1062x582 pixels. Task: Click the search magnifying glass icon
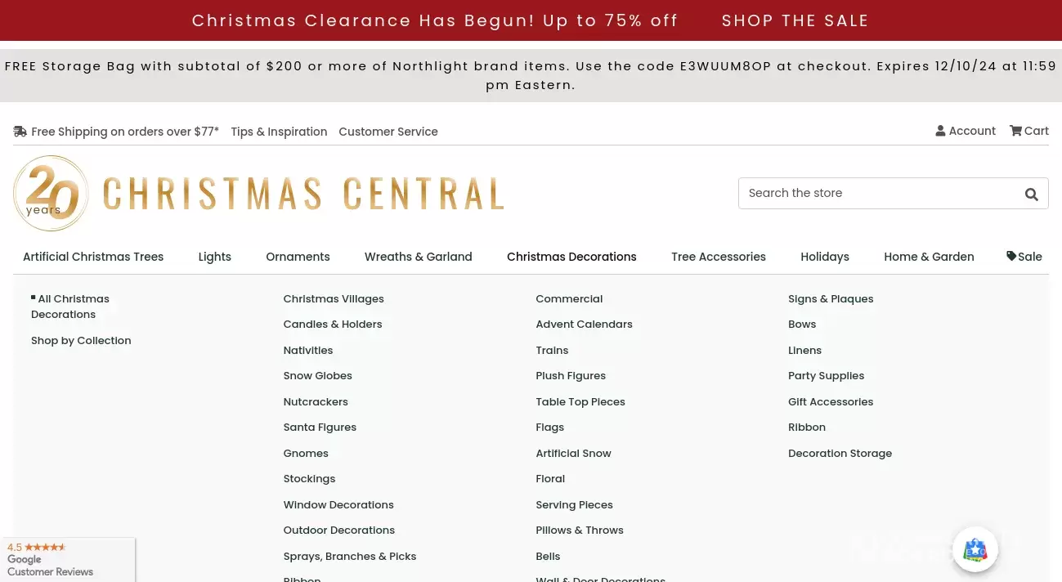(1031, 194)
